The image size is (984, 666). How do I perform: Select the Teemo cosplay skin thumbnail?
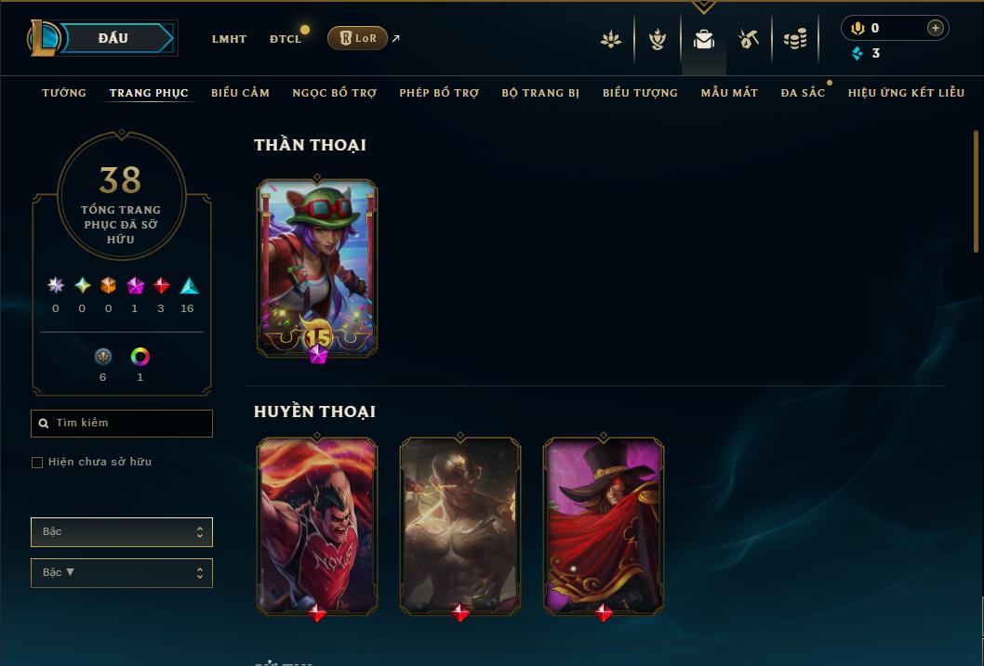point(317,269)
